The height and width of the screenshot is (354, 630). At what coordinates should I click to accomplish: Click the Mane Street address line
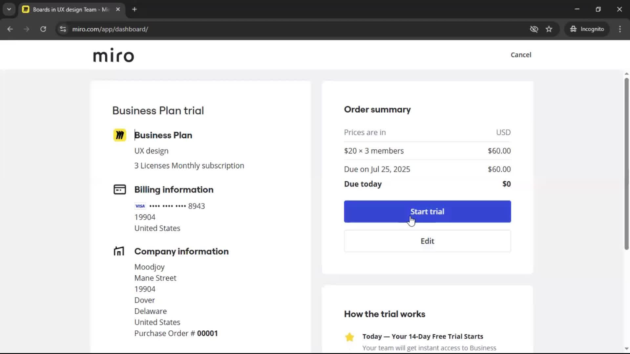(155, 278)
